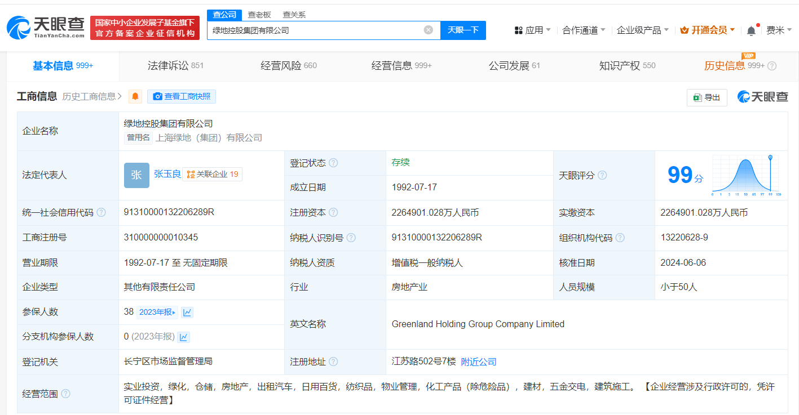Image resolution: width=799 pixels, height=415 pixels.
Task: Open trend chart icon for 参保人数
Action: [187, 312]
